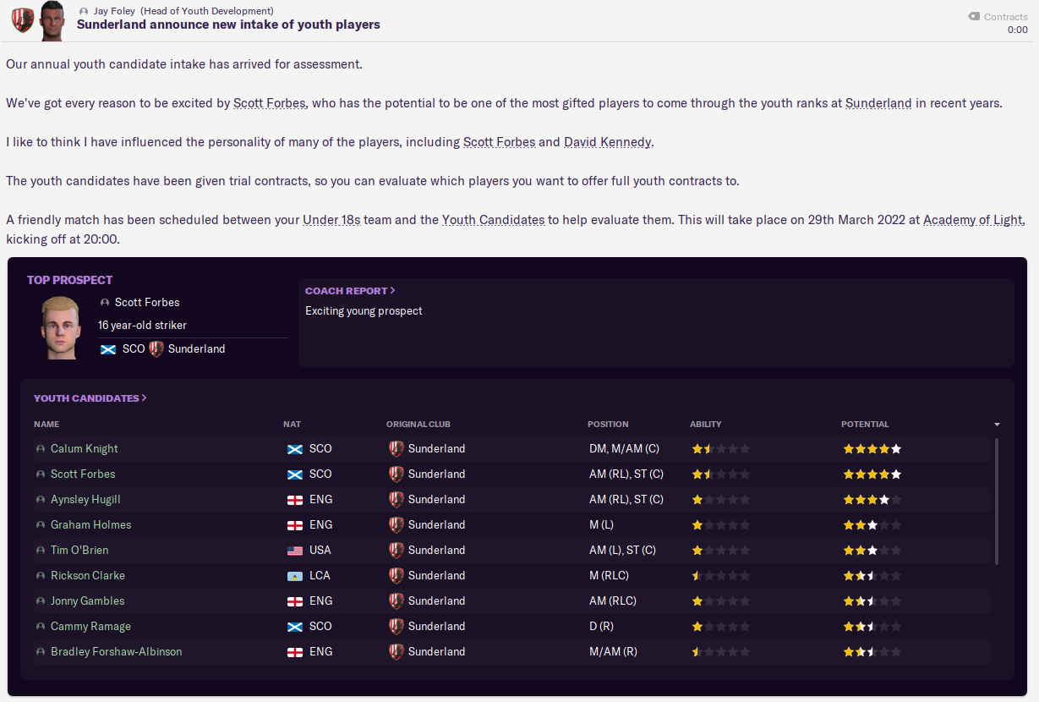Open the Potential column sort dropdown arrow
This screenshot has height=702, width=1039.
click(x=997, y=425)
